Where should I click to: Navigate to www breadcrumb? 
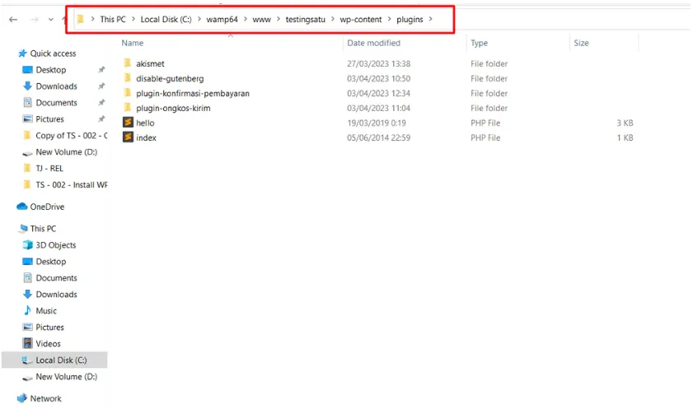point(262,20)
